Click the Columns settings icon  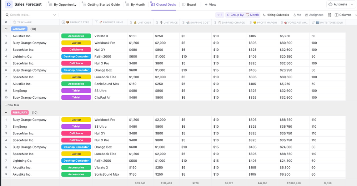pyautogui.click(x=336, y=15)
